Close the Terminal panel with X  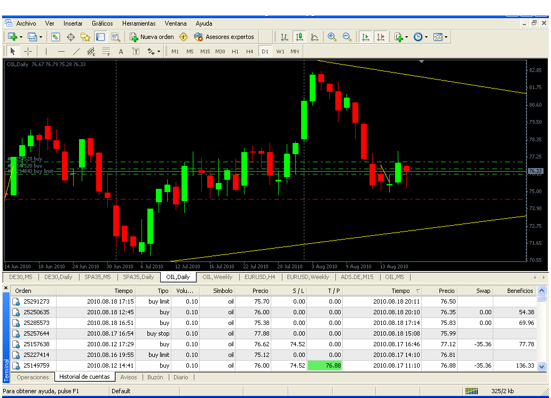(6, 288)
